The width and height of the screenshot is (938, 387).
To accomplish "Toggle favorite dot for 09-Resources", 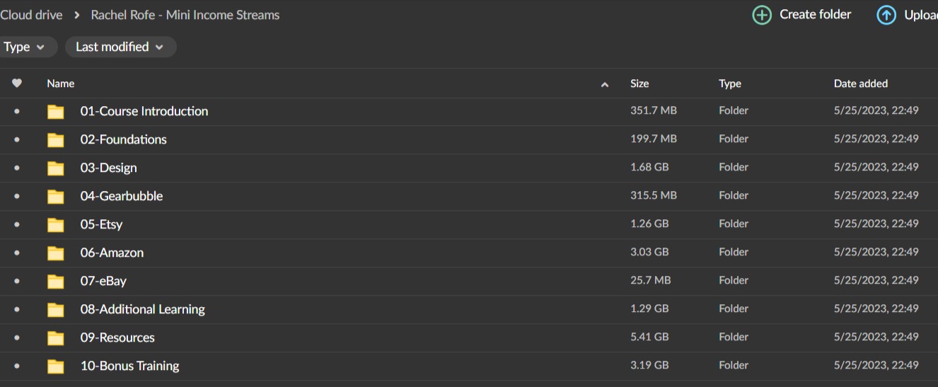I will tap(17, 337).
